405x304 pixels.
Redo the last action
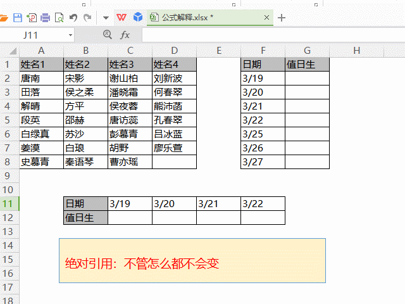[x=87, y=18]
